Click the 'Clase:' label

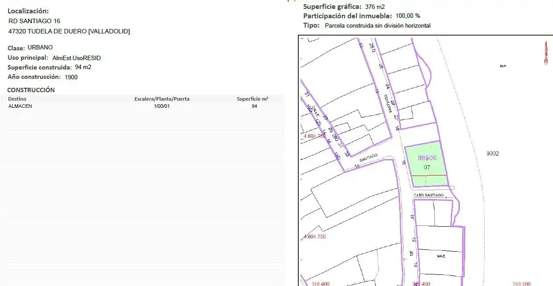[16, 48]
